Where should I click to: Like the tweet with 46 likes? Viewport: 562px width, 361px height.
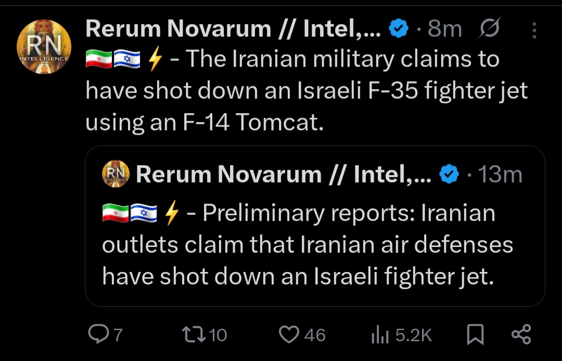pos(302,334)
